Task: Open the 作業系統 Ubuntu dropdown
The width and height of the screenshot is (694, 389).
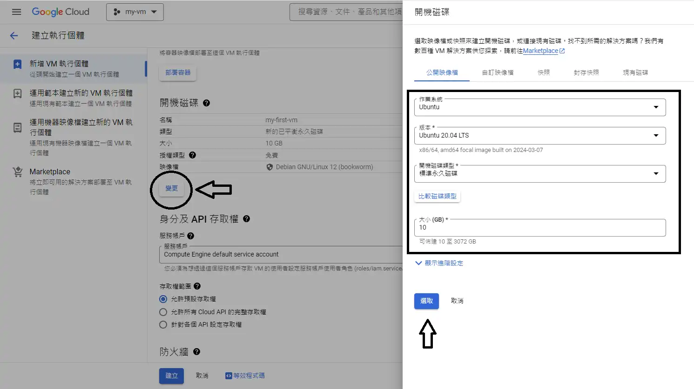Action: [539, 107]
